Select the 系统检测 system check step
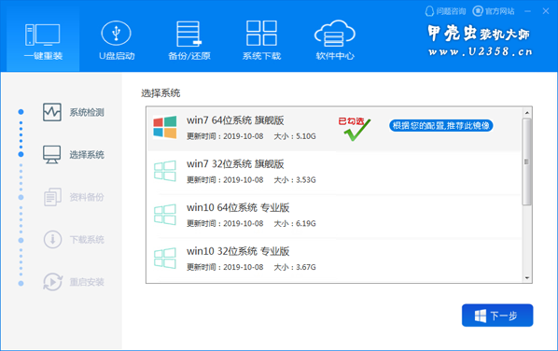This screenshot has width=558, height=351. [x=74, y=113]
